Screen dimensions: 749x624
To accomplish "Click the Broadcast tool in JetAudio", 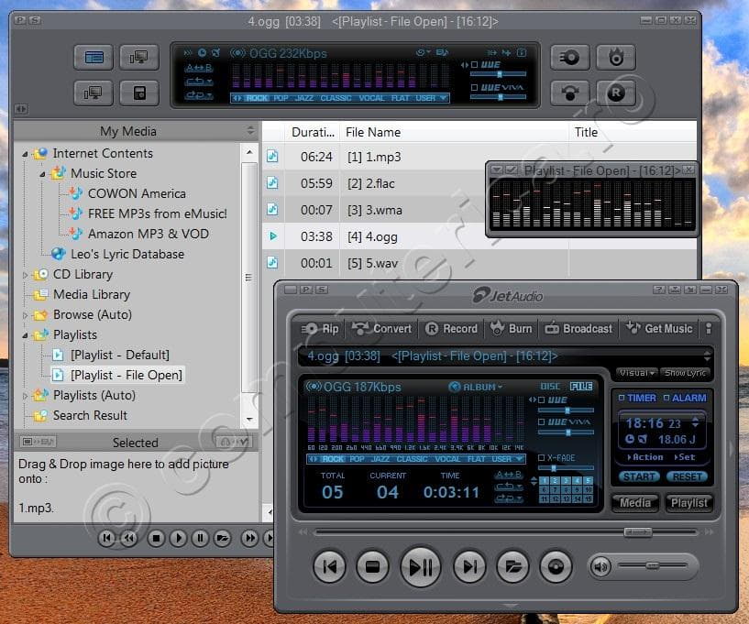I will pos(578,329).
